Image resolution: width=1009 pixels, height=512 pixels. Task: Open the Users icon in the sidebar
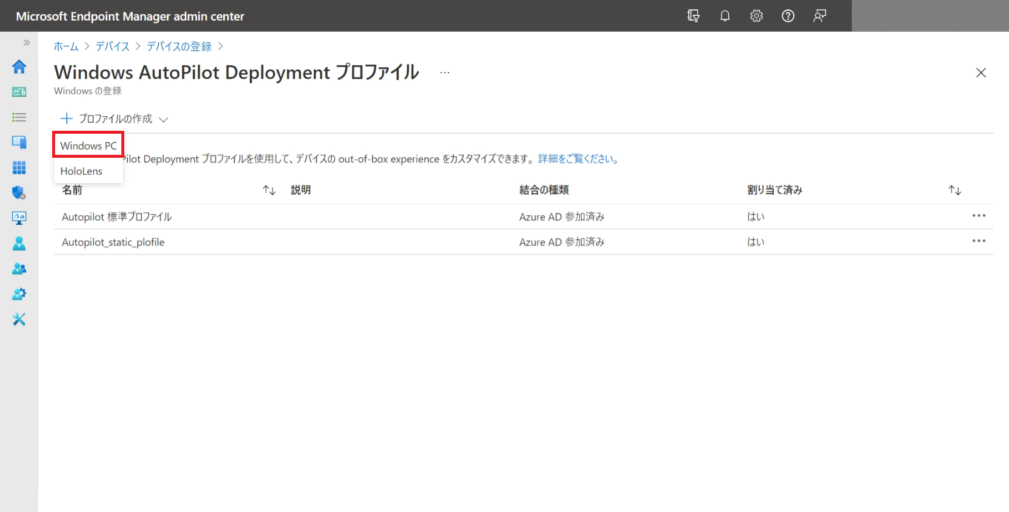[x=19, y=243]
